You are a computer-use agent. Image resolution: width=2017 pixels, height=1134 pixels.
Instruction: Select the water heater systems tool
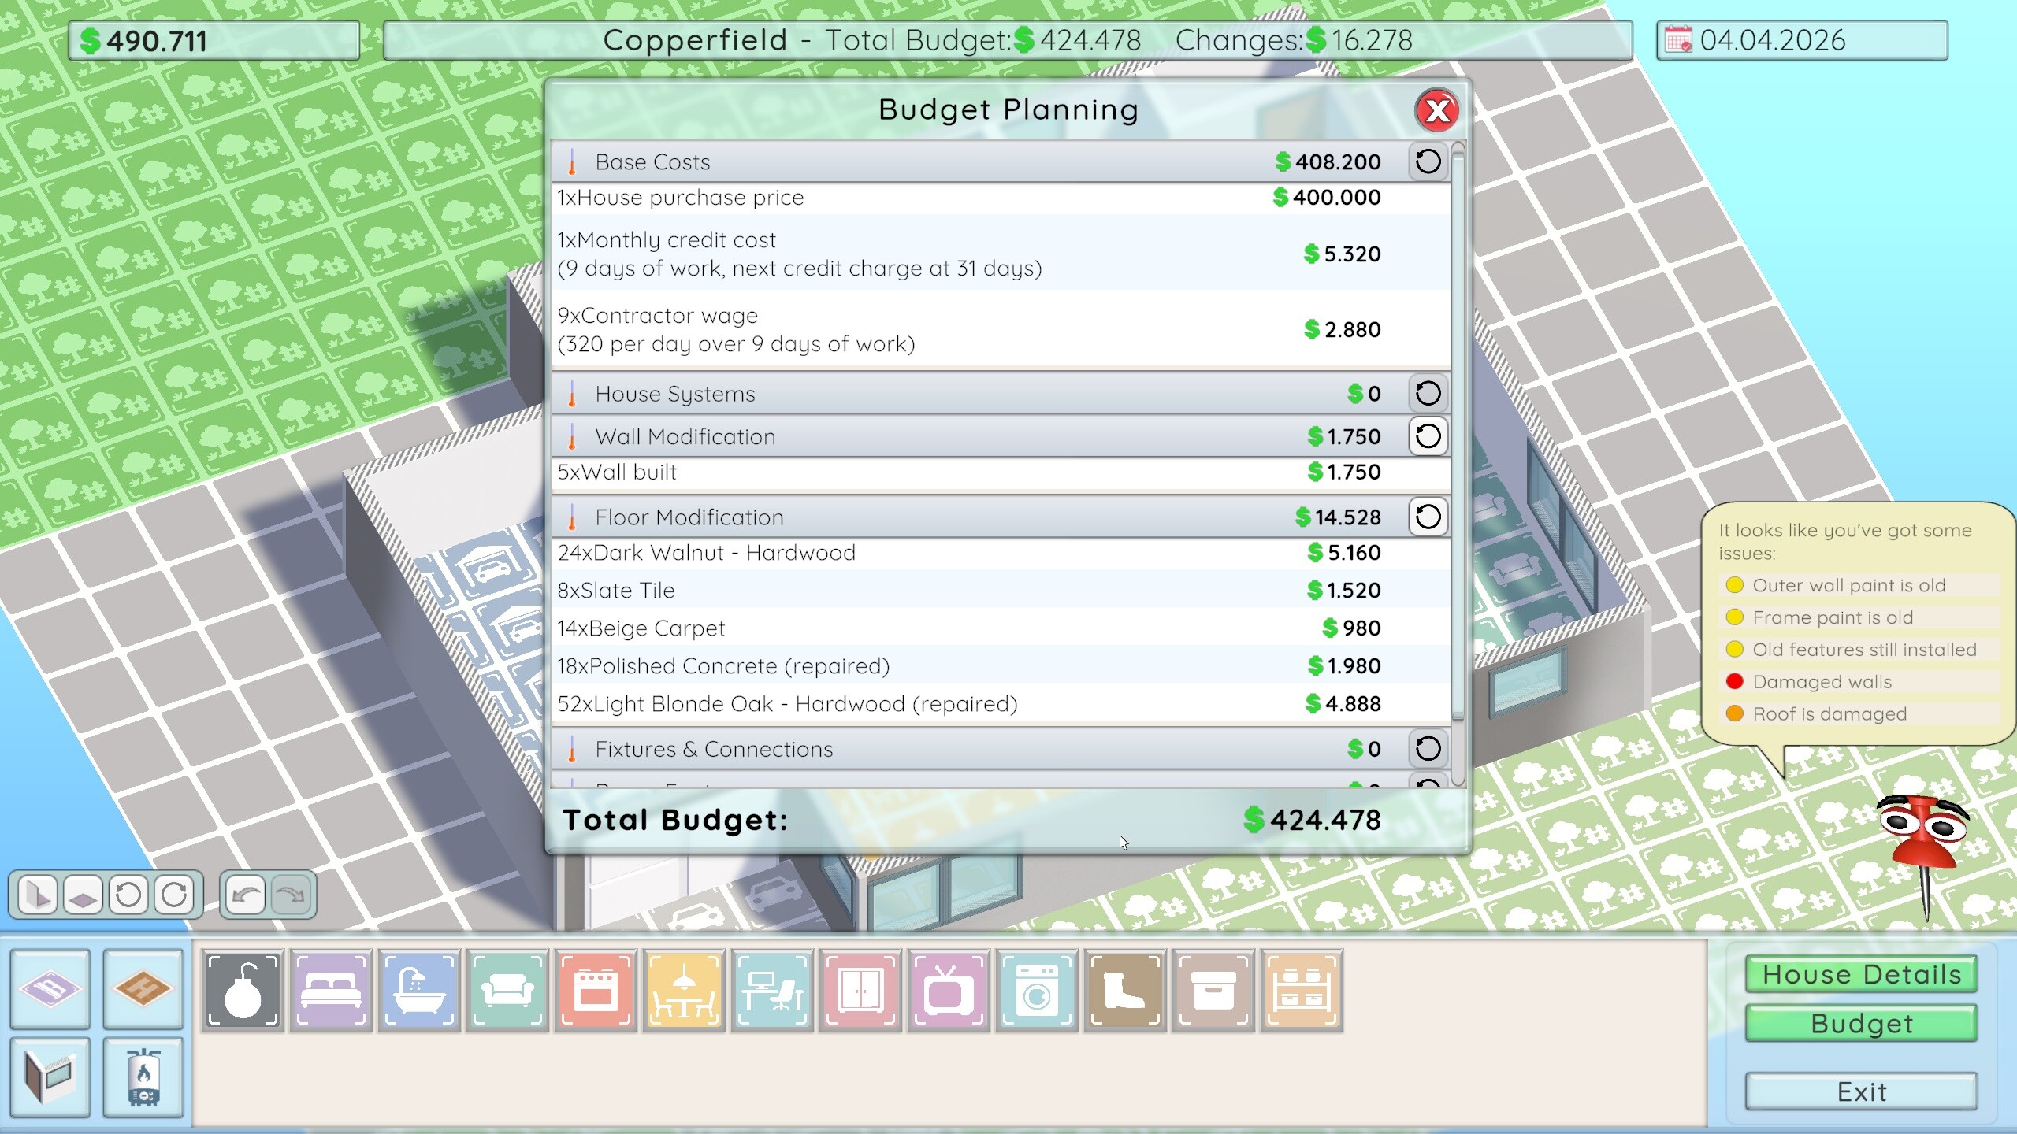[x=143, y=1077]
